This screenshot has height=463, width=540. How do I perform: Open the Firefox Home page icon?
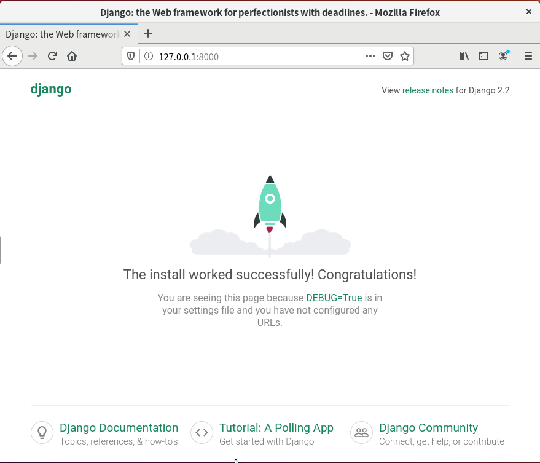point(72,56)
